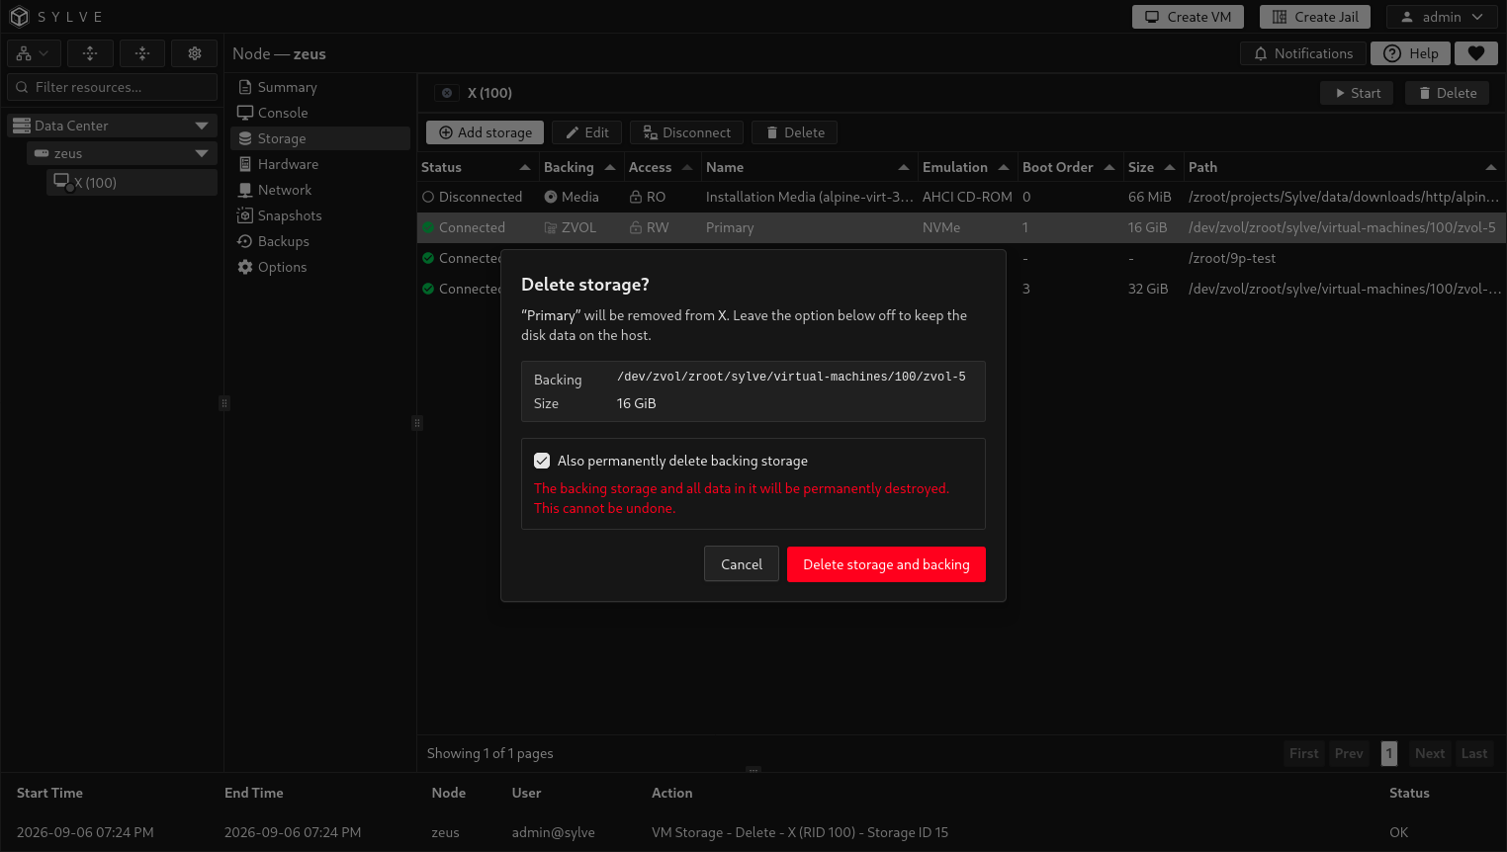The height and width of the screenshot is (852, 1507).
Task: Open the Network section
Action: click(x=320, y=190)
